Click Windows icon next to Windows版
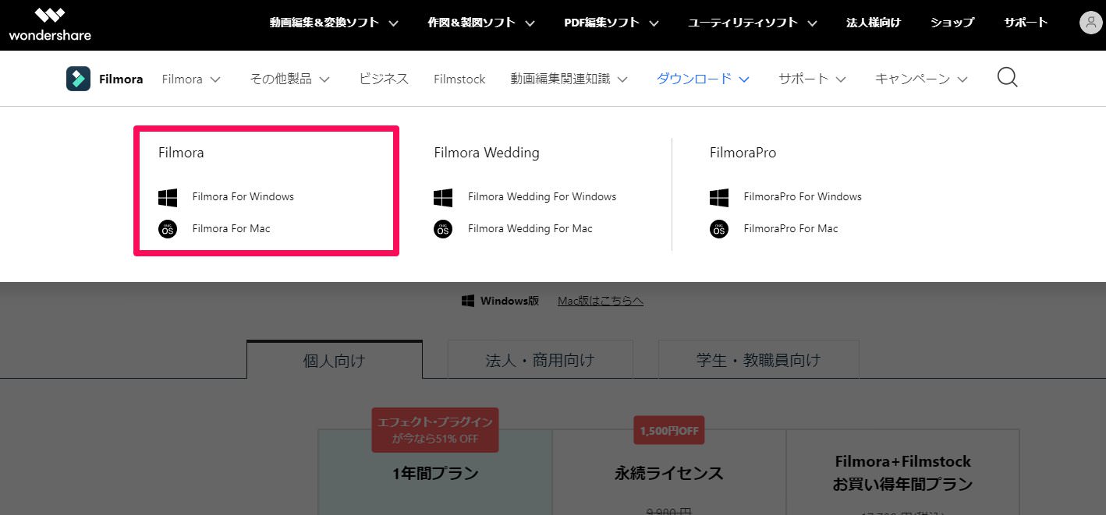Viewport: 1106px width, 515px height. point(468,301)
